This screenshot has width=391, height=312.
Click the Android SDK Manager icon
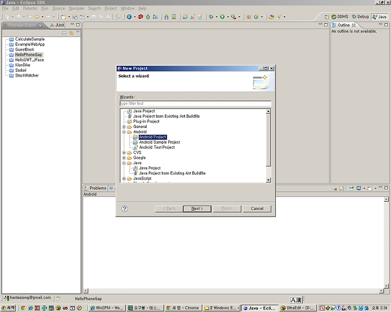(x=166, y=17)
